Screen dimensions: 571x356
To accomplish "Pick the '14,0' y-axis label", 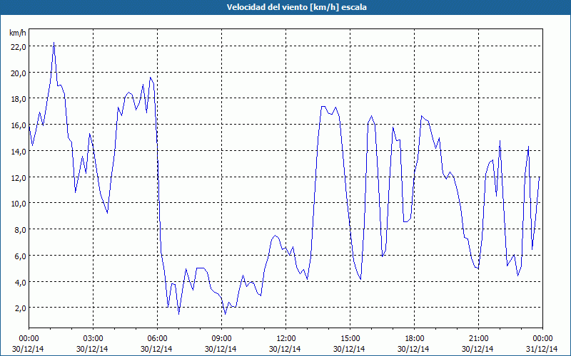I will [19, 151].
